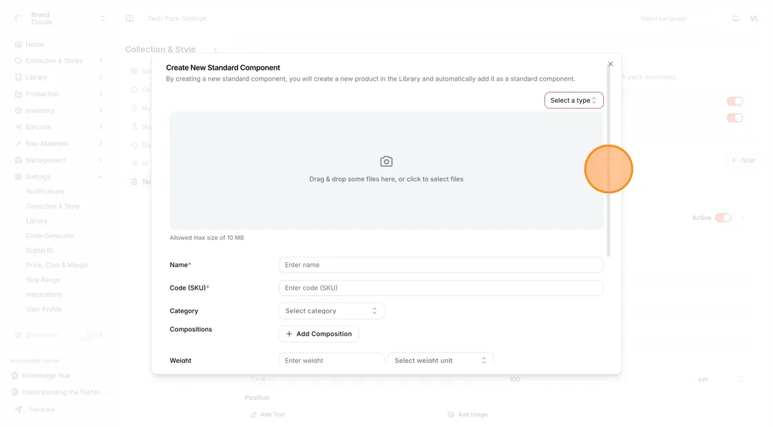
Task: Open Notifications settings page
Action: point(46,191)
